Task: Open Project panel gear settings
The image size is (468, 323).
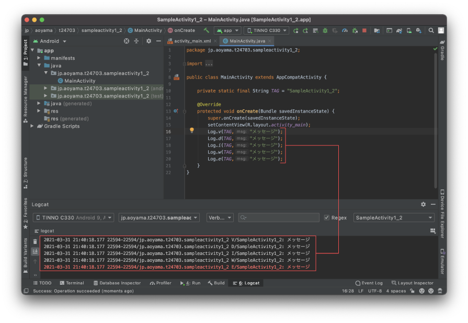Action: 149,41
